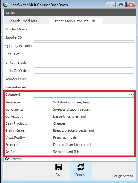Collapse the Category1 dropdown arrow
138x183 pixels.
(131, 95)
